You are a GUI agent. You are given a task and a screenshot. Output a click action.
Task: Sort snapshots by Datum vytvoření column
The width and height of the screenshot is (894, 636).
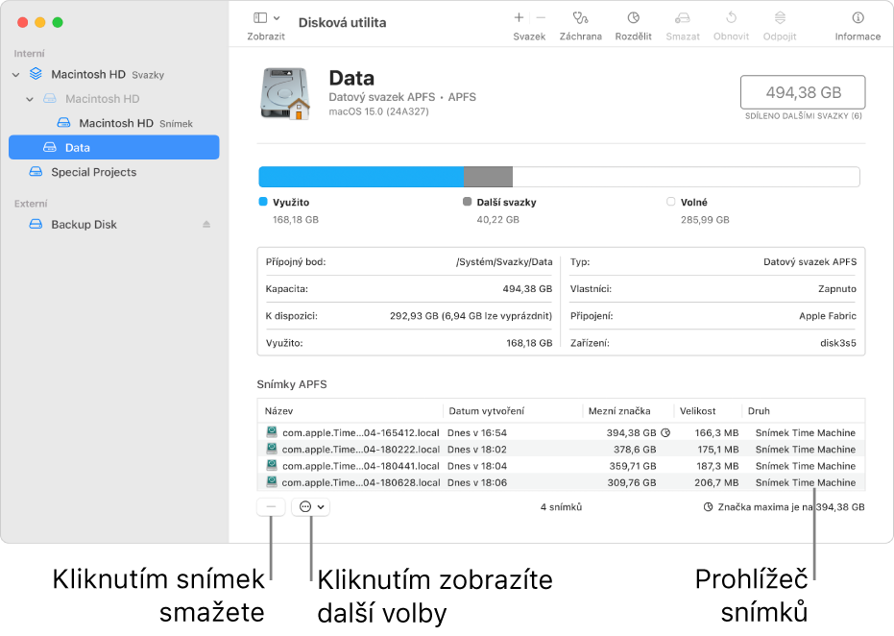click(x=512, y=410)
